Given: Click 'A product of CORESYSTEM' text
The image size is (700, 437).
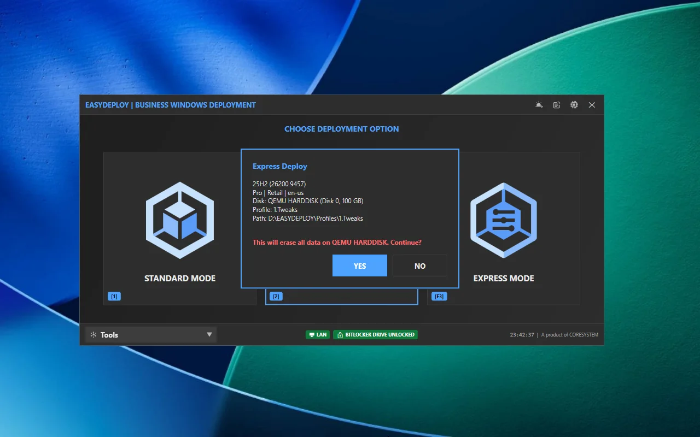Looking at the screenshot, I should [570, 335].
